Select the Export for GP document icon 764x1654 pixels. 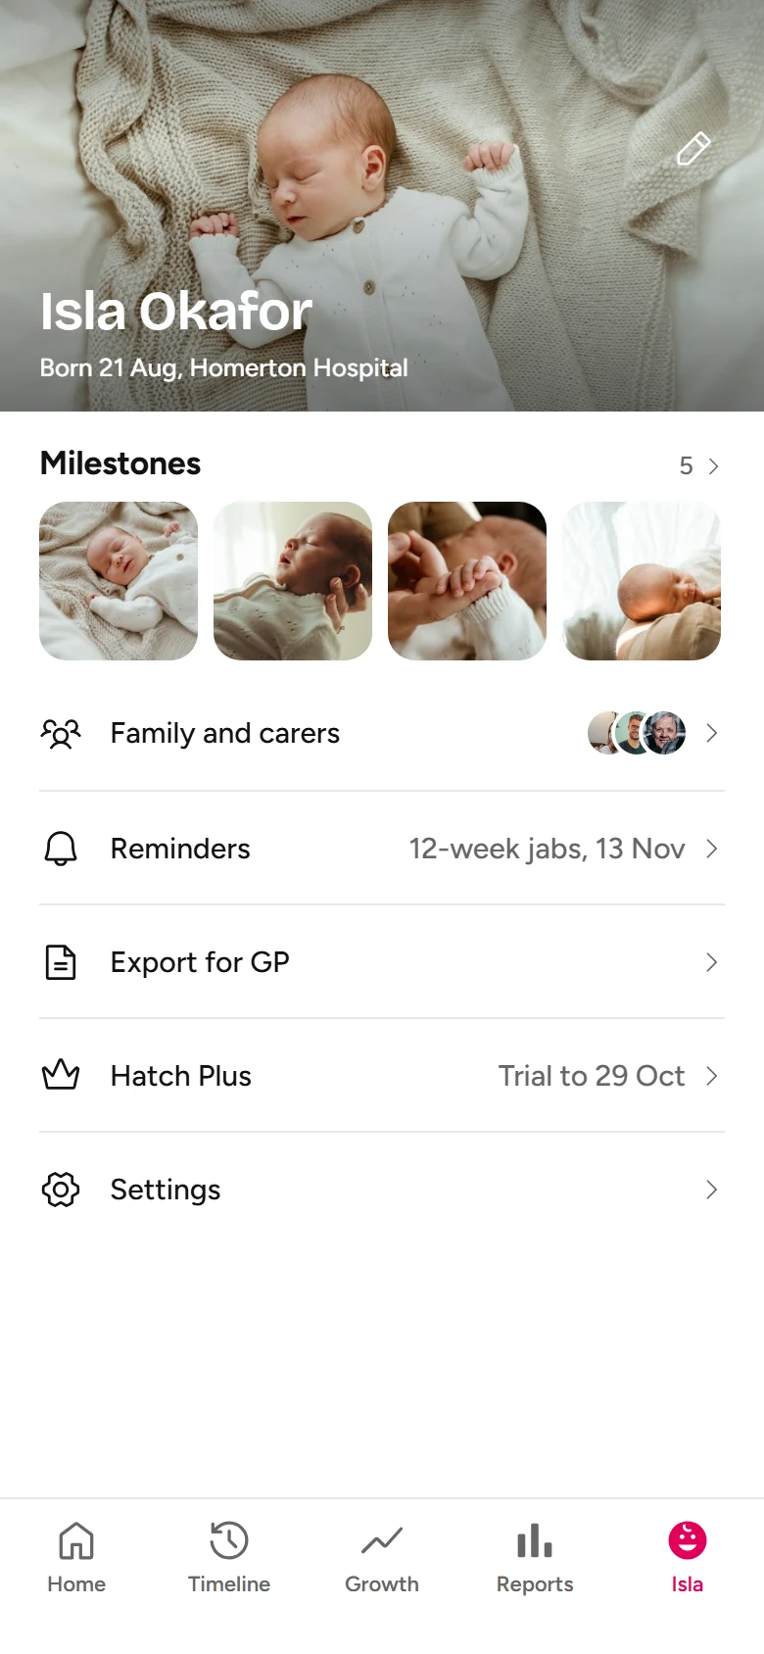(x=61, y=962)
